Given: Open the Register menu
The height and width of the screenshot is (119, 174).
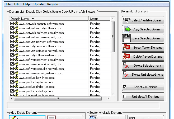Looking at the screenshot, I should click(53, 4).
